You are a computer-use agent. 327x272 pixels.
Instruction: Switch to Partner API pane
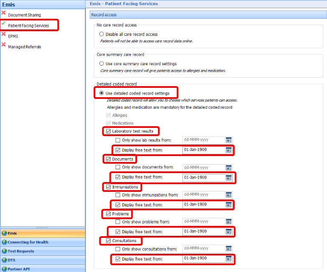(43, 269)
